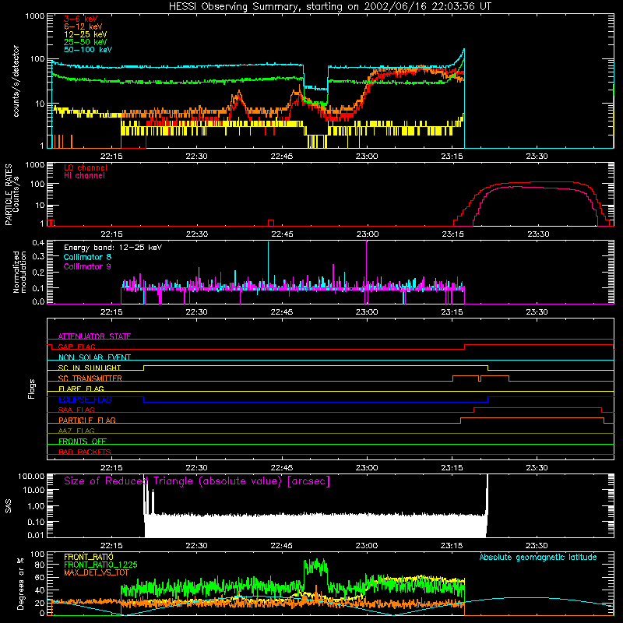Click 22:45 tick under the modulation plot

[282, 312]
